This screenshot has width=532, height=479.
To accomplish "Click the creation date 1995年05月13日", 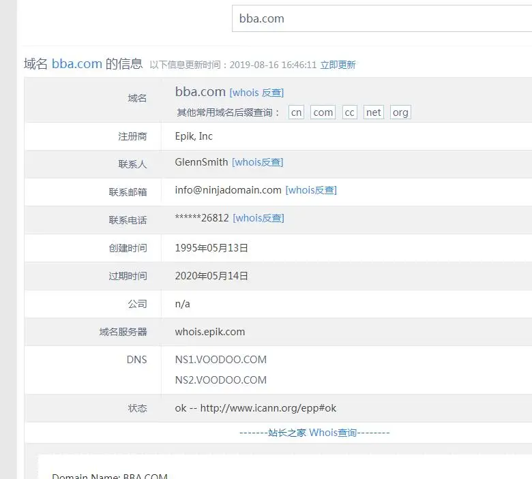I will pos(211,248).
